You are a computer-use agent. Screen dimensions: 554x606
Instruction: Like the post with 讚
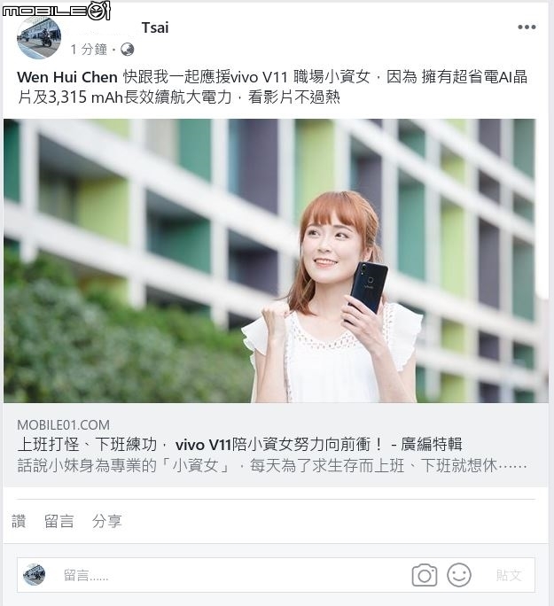pyautogui.click(x=19, y=521)
